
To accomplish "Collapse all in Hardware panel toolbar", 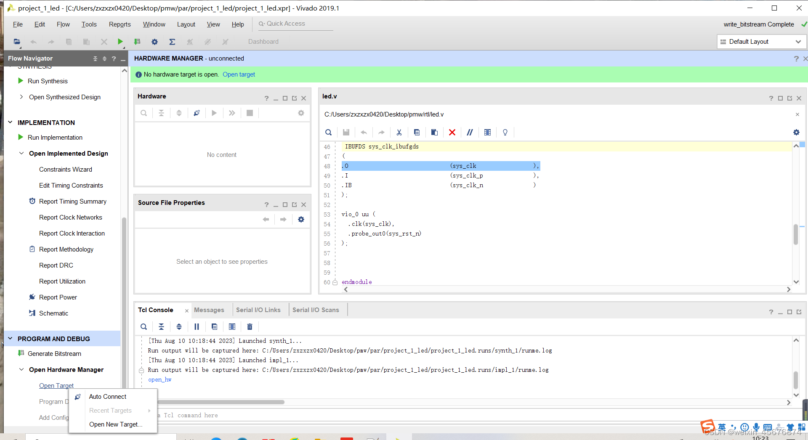I will click(161, 113).
